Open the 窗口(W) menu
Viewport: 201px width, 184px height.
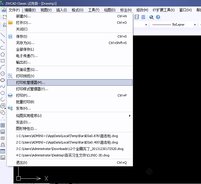(185, 10)
